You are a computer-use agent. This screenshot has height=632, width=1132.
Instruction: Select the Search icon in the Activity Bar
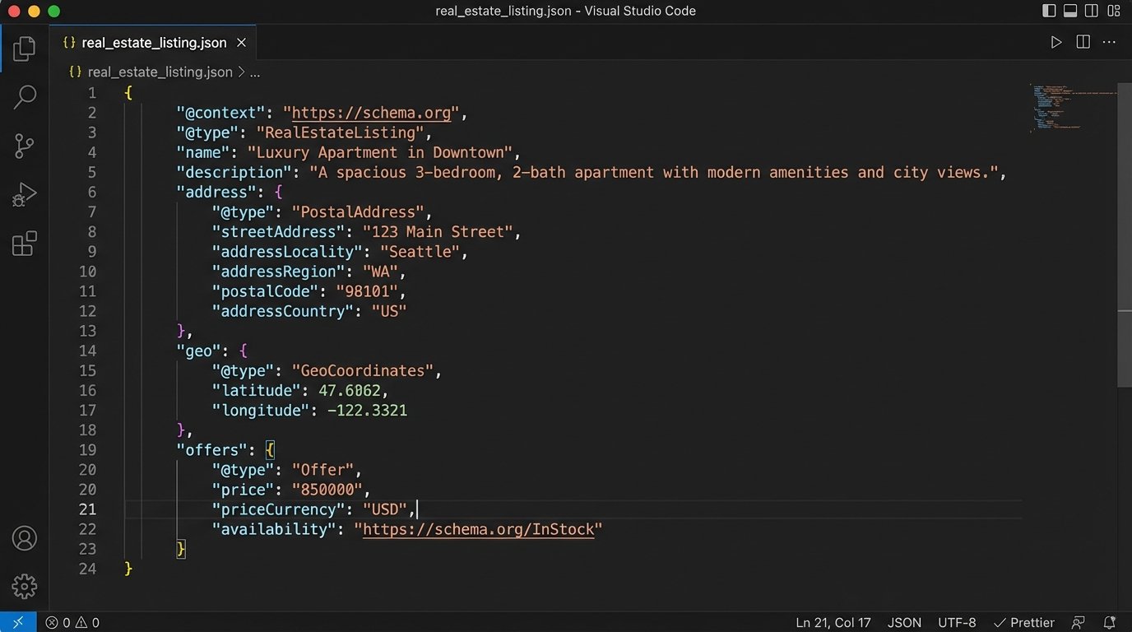click(24, 97)
